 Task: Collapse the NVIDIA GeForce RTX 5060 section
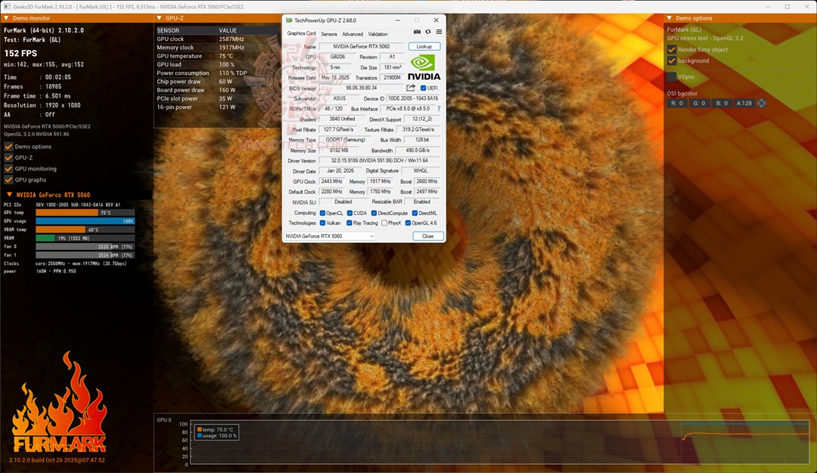[9, 194]
